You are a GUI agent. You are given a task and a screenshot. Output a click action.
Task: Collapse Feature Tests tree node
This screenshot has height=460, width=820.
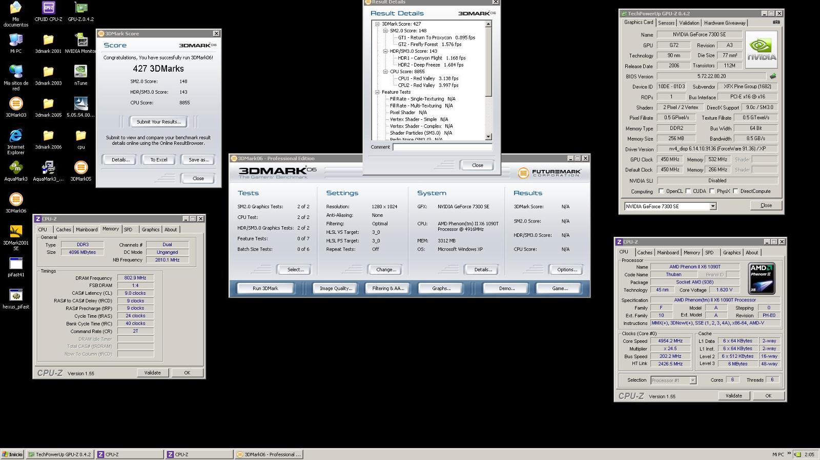377,92
